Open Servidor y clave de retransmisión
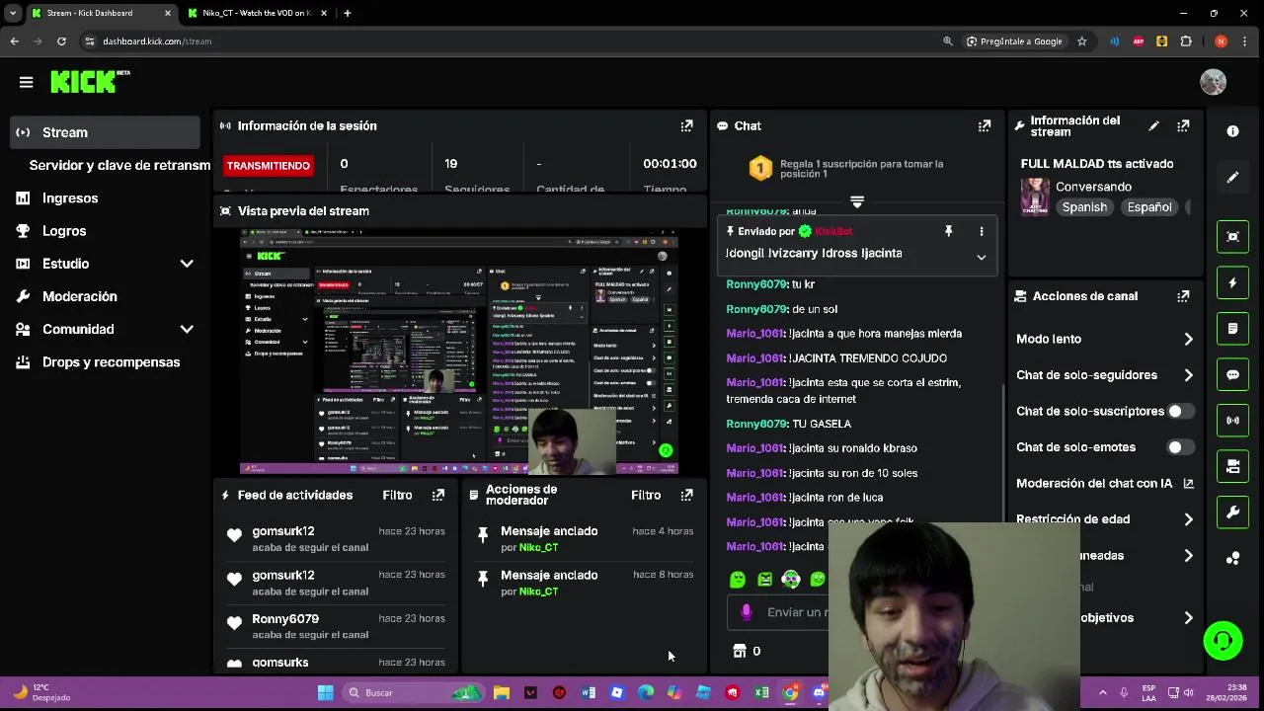The image size is (1264, 711). click(x=119, y=165)
